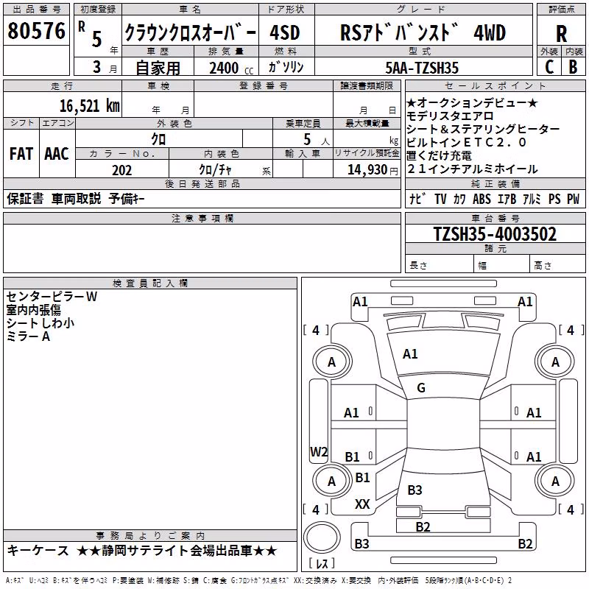
Task: Click the W2 mark on the car diagram
Action: (319, 451)
